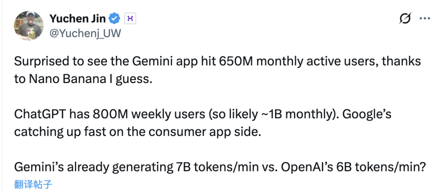Click the purple affiliate badge beside name
The width and height of the screenshot is (439, 194).
(x=130, y=18)
